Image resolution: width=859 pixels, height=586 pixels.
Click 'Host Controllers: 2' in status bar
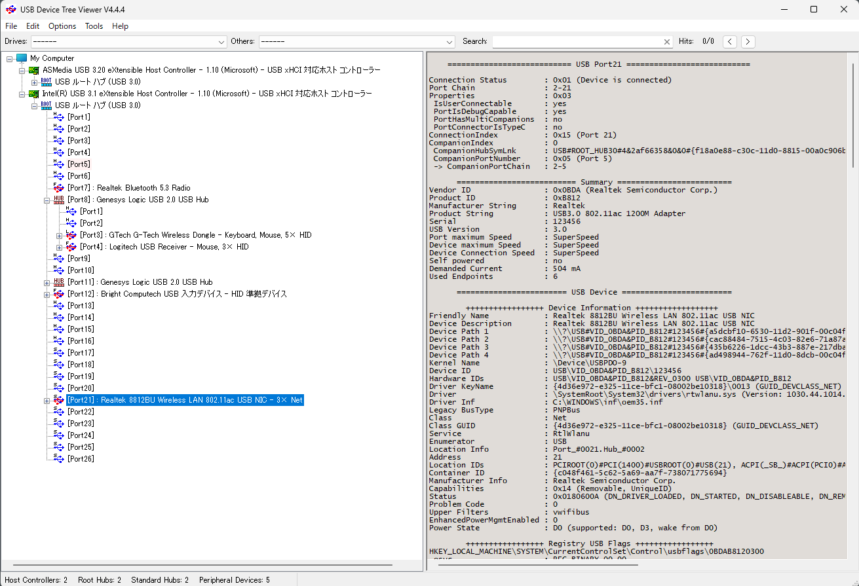[36, 580]
